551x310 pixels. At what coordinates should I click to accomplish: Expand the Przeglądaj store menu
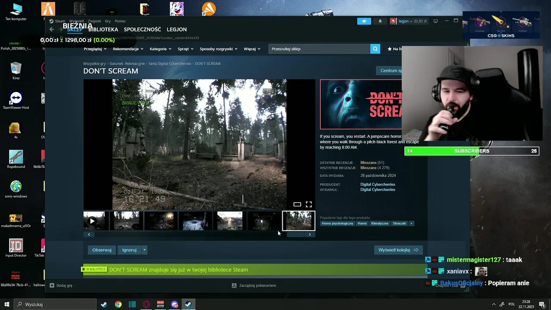[95, 49]
